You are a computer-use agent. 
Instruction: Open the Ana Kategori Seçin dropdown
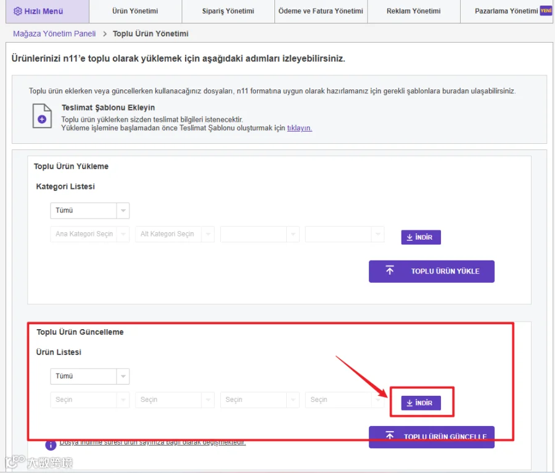90,234
